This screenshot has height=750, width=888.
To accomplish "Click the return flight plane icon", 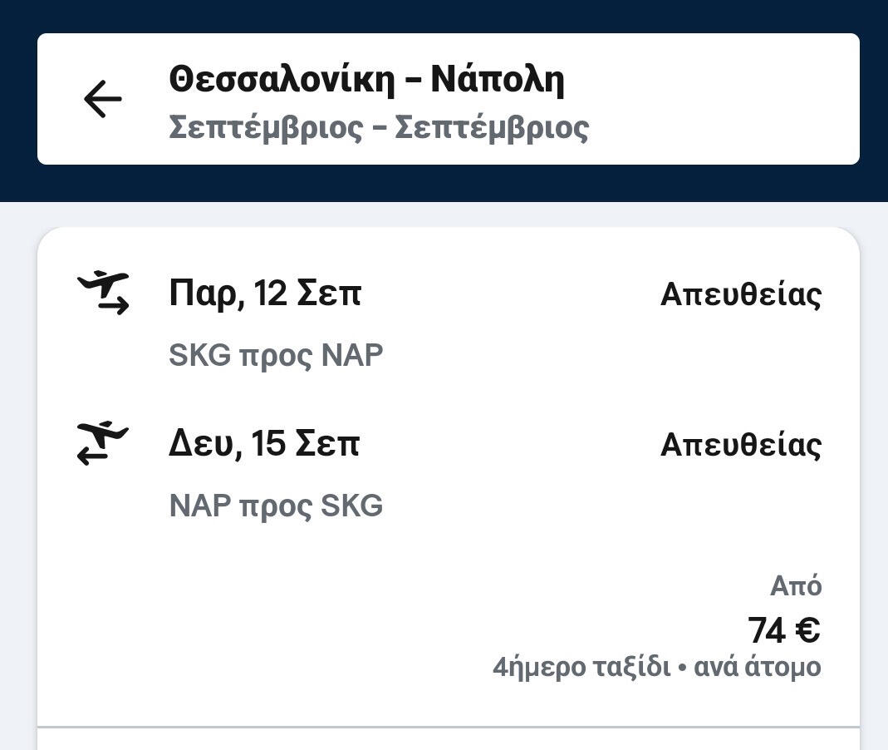I will 104,443.
